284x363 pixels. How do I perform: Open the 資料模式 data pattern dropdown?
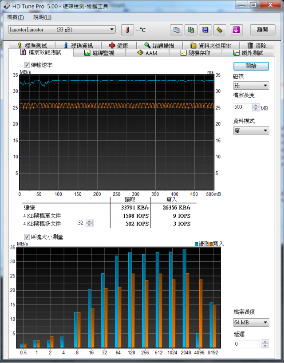tap(251, 130)
